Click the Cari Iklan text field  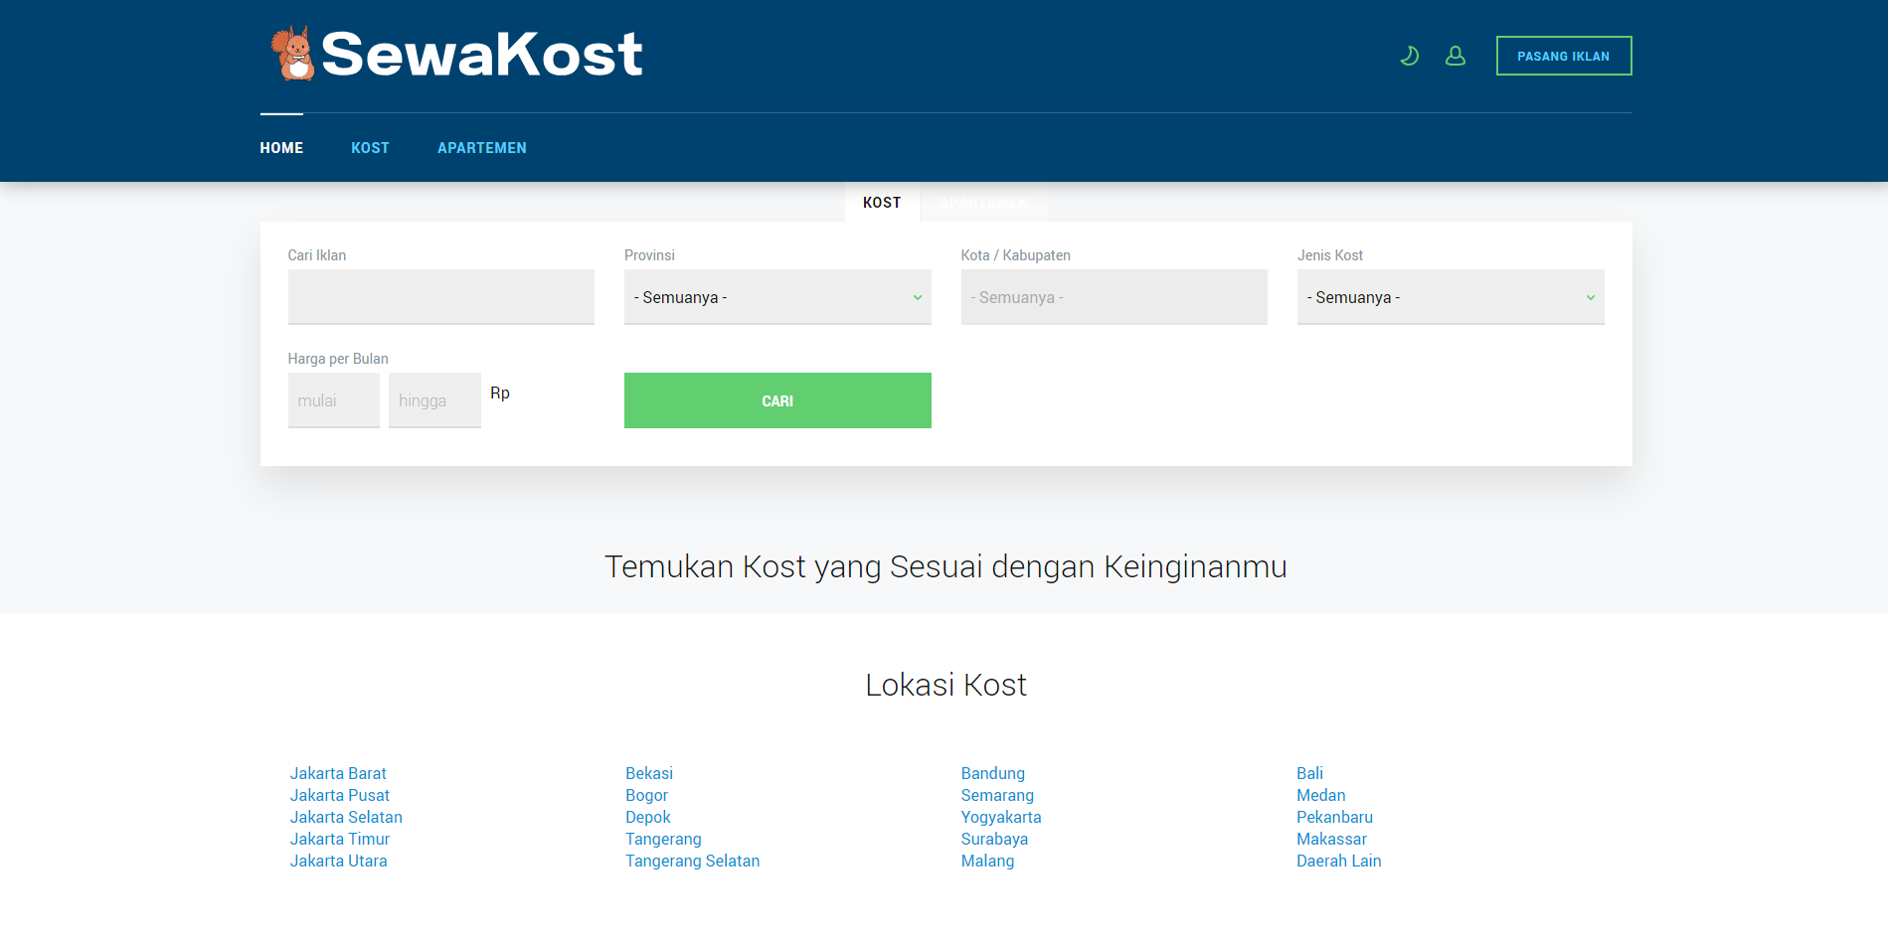coord(440,296)
